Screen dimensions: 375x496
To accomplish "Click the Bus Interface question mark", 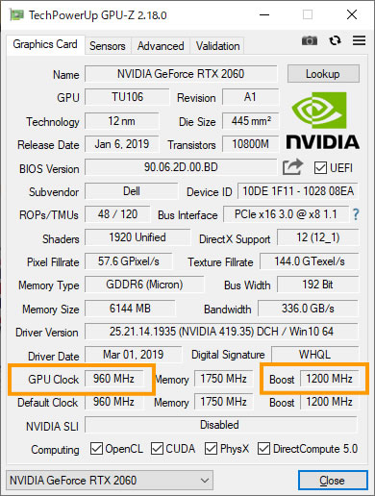I will 356,214.
